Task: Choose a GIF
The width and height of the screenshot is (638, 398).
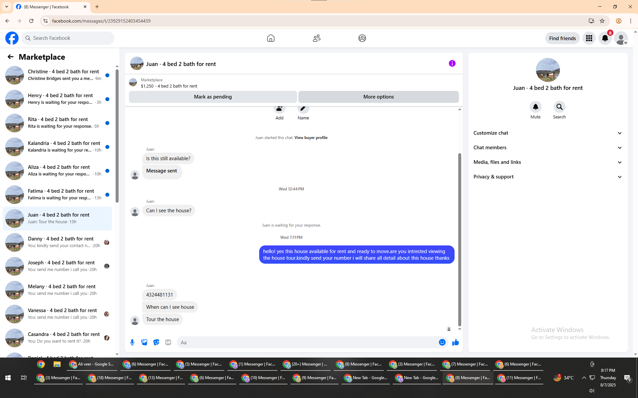Action: coord(168,342)
